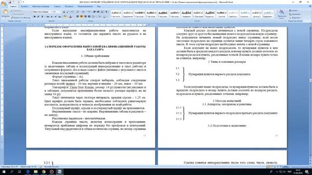This screenshot has height=175, width=312.
Task: Open the Paragraph dialog launcher
Action: [108, 21]
